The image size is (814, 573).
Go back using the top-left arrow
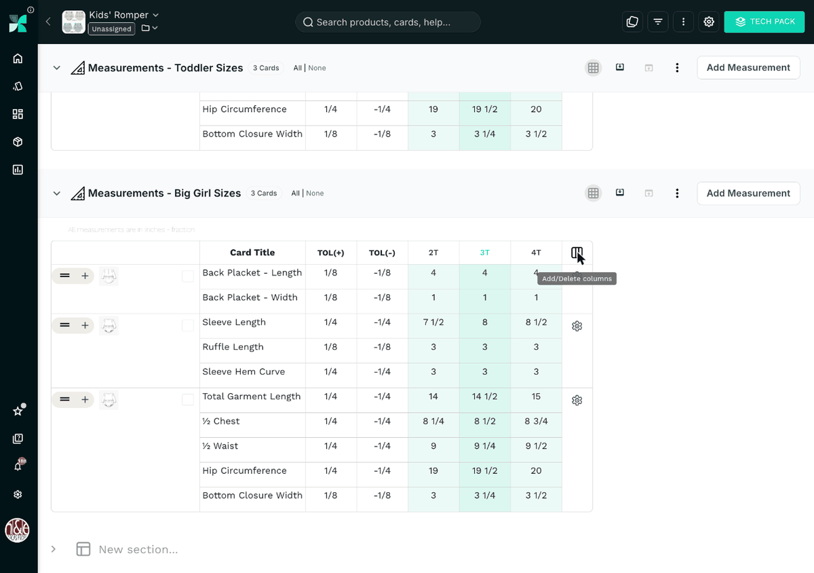click(x=48, y=22)
